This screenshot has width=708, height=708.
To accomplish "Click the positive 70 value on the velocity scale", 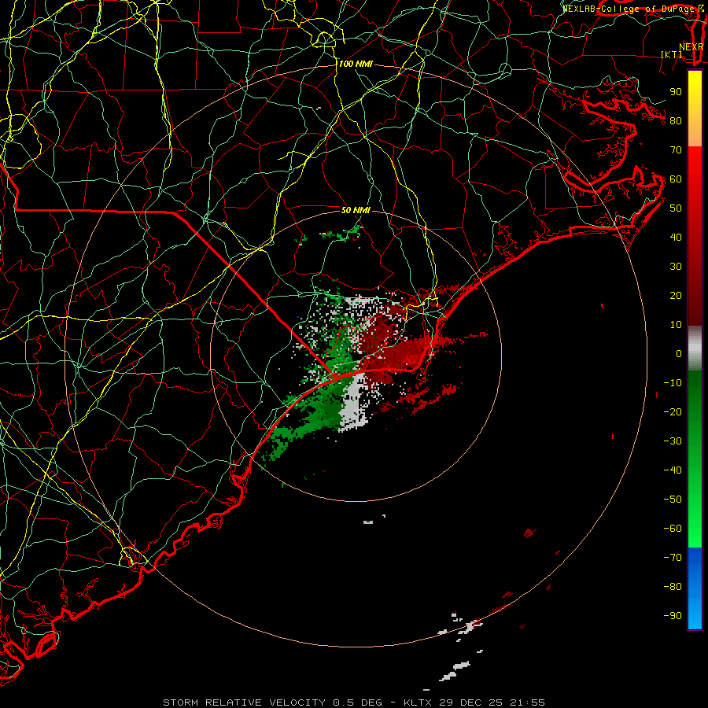I will [676, 150].
